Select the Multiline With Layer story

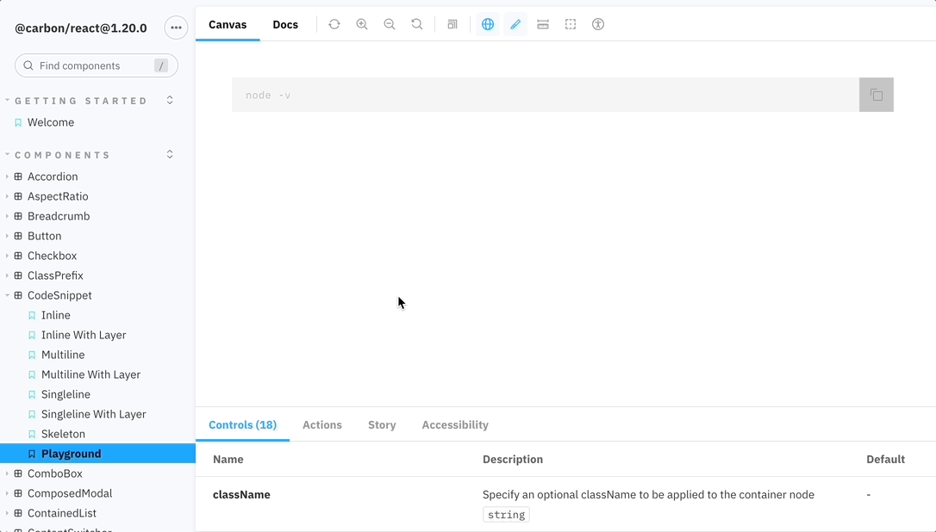point(90,374)
